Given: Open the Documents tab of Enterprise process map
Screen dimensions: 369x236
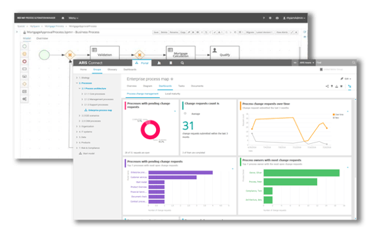Looking at the screenshot, I should click(197, 86).
